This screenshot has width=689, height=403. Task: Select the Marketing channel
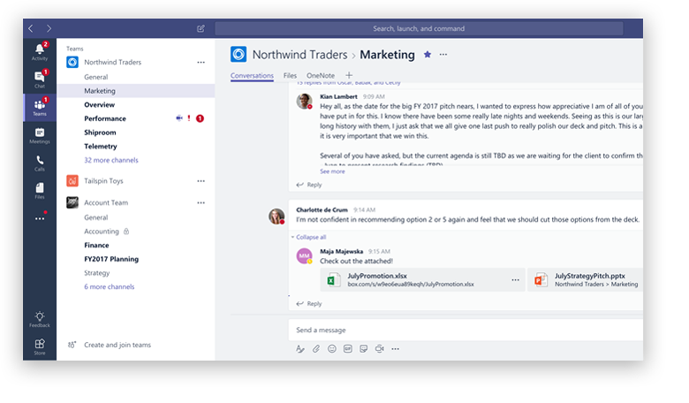(x=136, y=91)
